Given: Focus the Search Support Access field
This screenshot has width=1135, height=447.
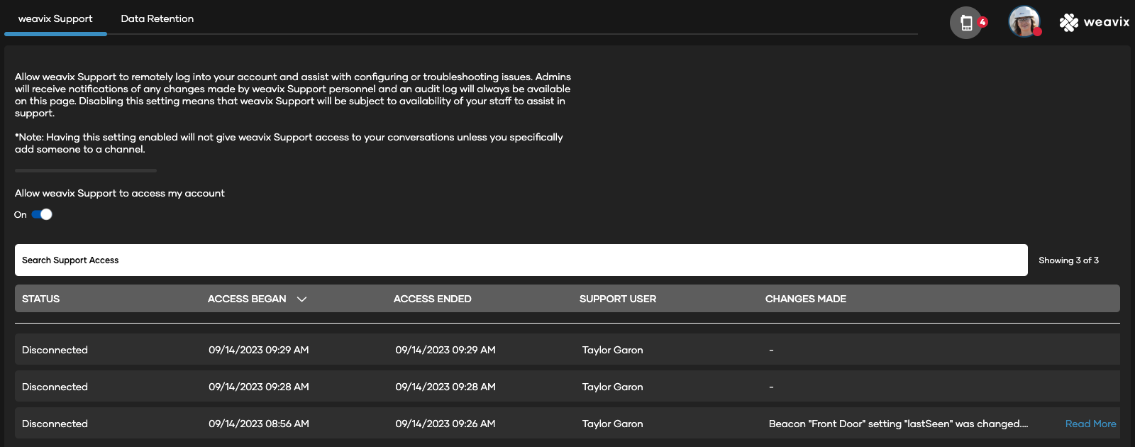Looking at the screenshot, I should 521,260.
